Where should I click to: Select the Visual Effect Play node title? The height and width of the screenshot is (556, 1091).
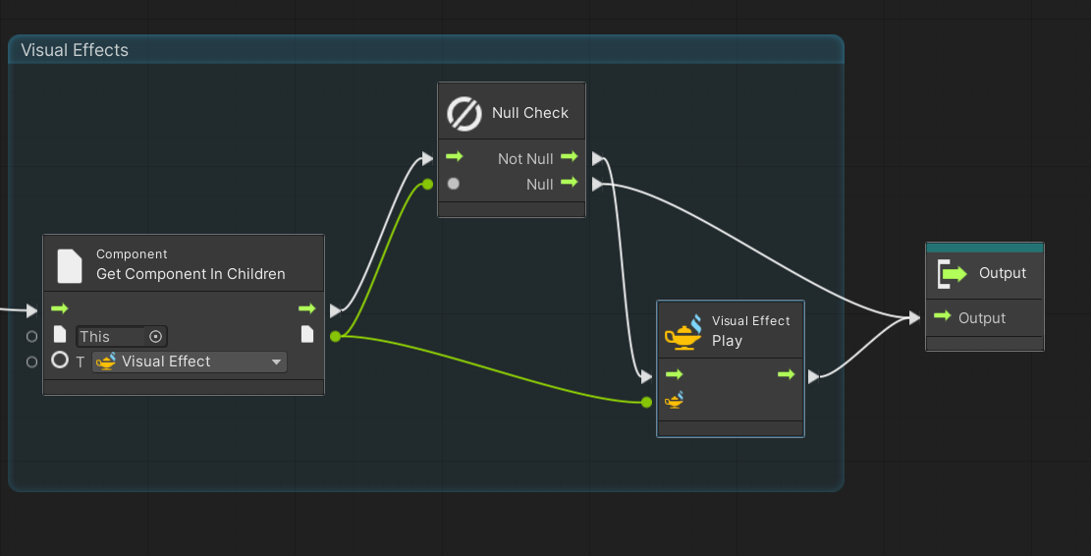point(727,341)
